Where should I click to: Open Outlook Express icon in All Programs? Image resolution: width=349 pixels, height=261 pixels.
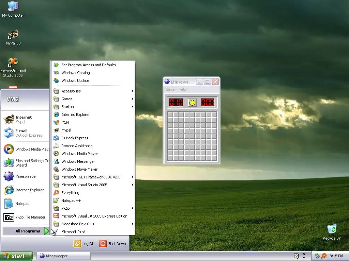click(56, 138)
